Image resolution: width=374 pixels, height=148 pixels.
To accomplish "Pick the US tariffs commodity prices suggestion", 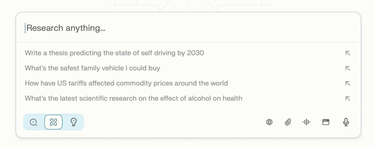I will 126,83.
